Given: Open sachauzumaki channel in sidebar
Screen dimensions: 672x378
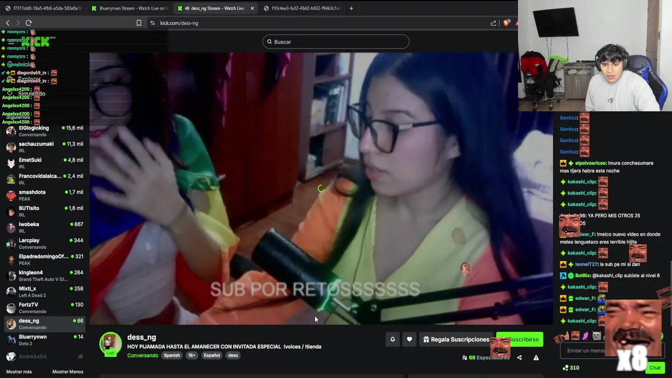Looking at the screenshot, I should click(45, 147).
